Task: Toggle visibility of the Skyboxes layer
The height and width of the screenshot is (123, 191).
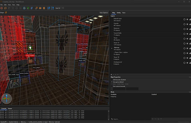Action: pos(187,29)
